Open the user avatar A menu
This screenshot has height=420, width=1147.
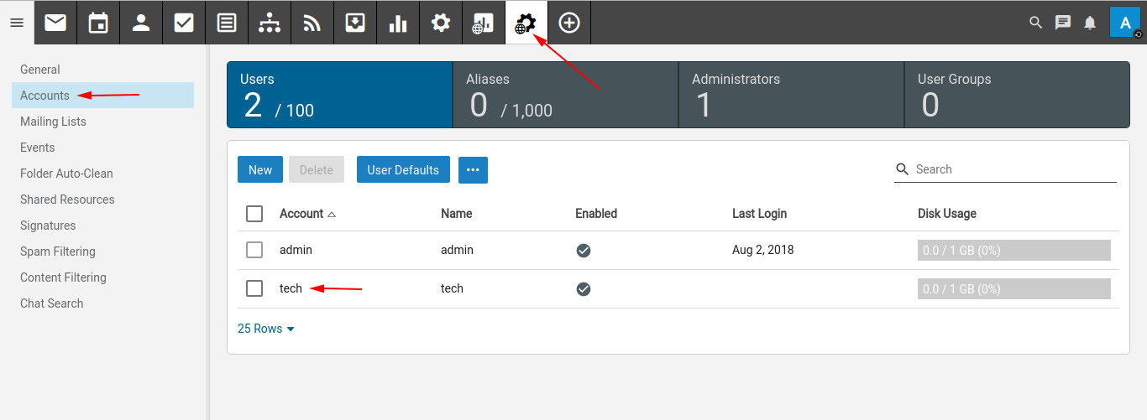click(1125, 23)
